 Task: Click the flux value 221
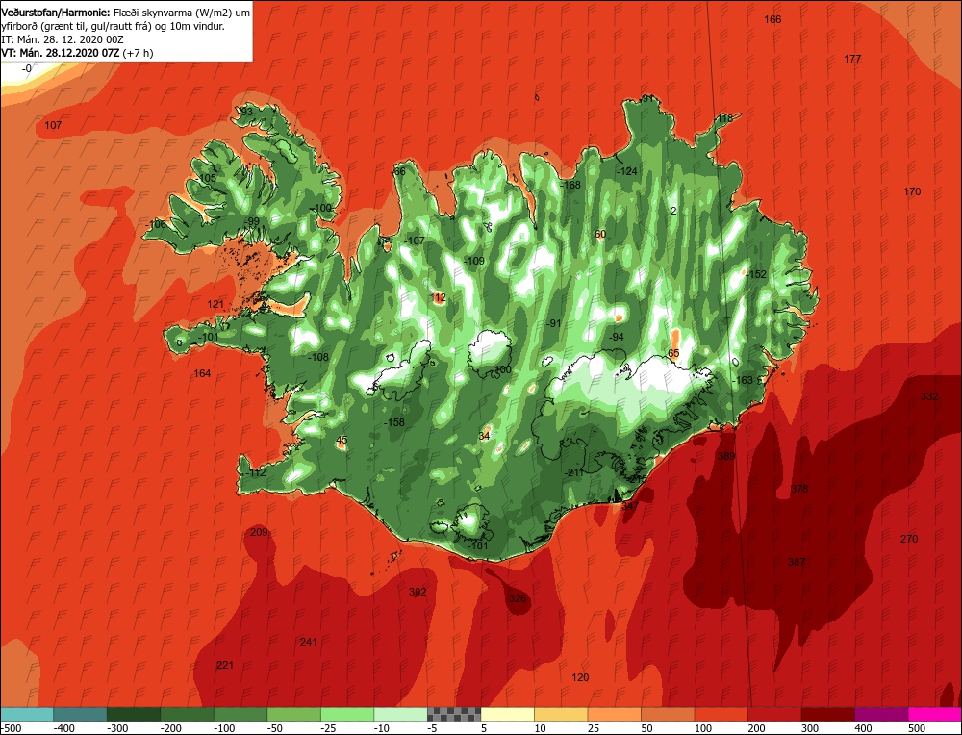225,666
